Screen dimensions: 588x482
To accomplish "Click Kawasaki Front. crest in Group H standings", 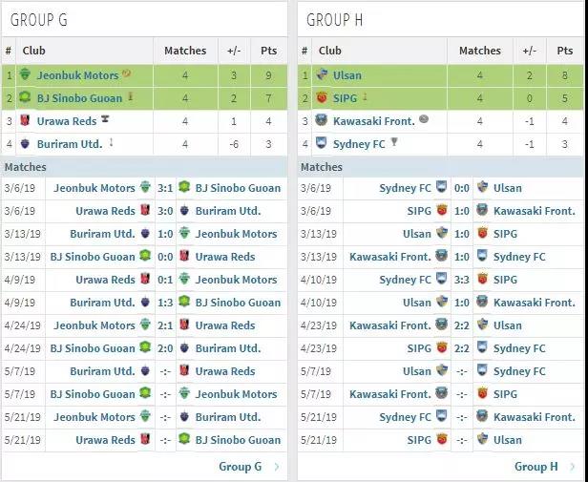I will pyautogui.click(x=322, y=120).
